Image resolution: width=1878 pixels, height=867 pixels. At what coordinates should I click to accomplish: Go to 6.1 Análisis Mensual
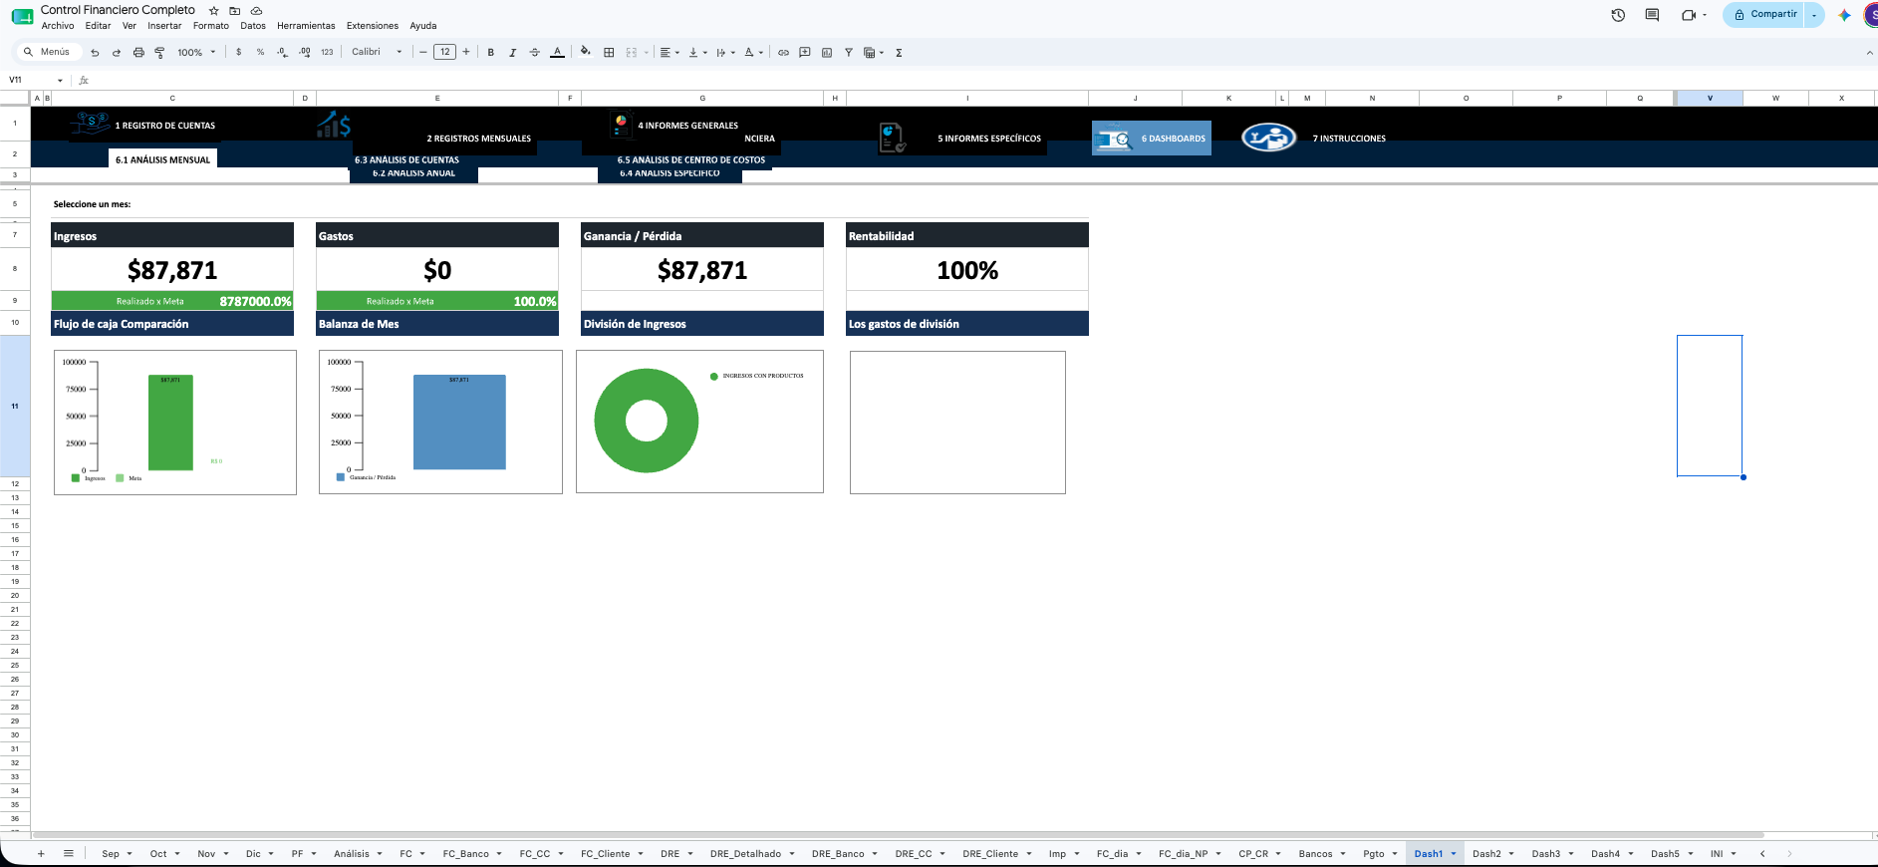point(162,159)
